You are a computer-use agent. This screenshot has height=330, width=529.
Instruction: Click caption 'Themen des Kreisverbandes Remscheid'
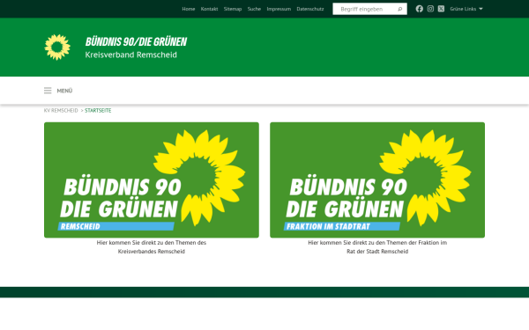click(x=152, y=246)
